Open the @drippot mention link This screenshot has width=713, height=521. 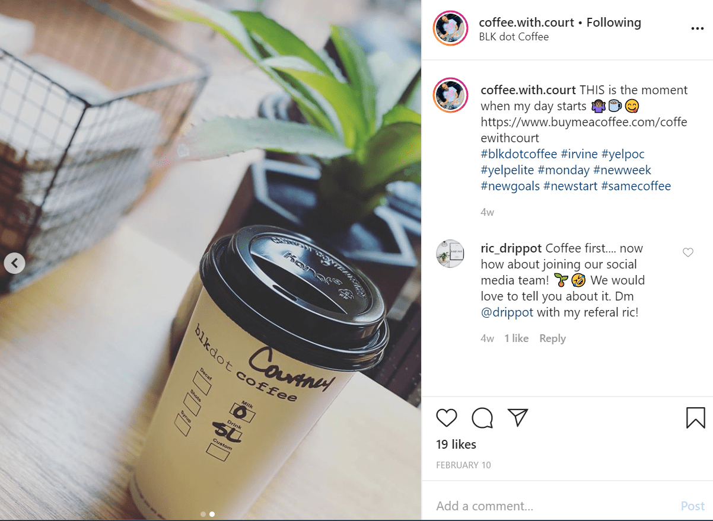tap(507, 312)
